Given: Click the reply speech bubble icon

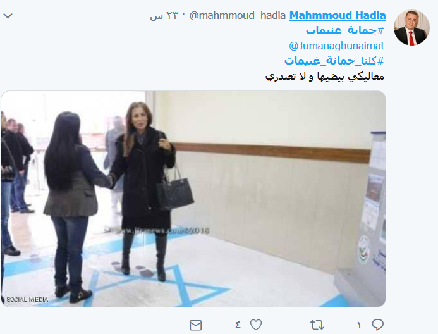Looking at the screenshot, I should (377, 325).
